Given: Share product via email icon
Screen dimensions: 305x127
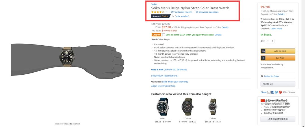Looking at the screenshot, I should tap(269, 92).
